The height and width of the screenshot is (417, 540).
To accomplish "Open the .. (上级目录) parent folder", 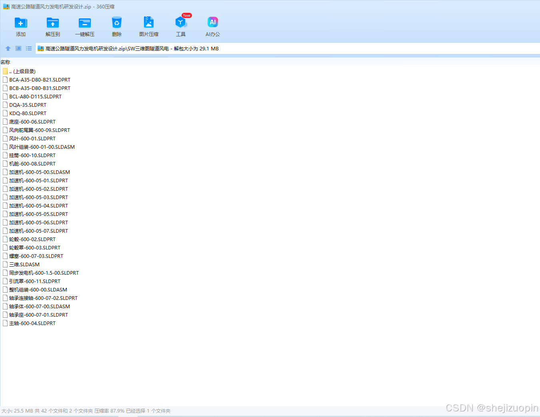I will point(19,71).
